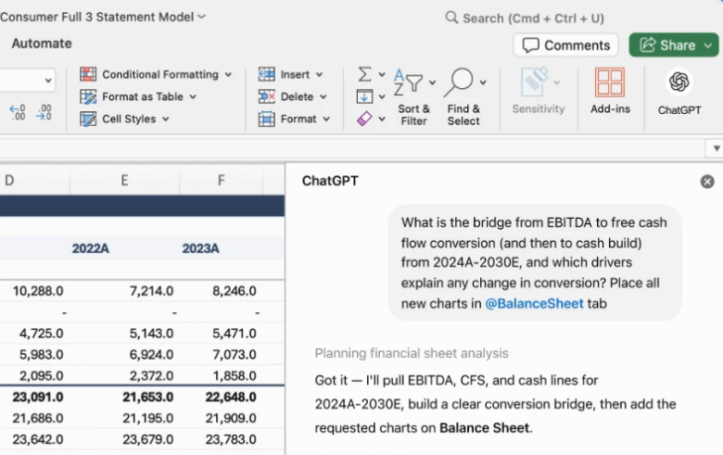Expand Conditional Formatting dropdown arrow
The height and width of the screenshot is (455, 723).
point(228,75)
